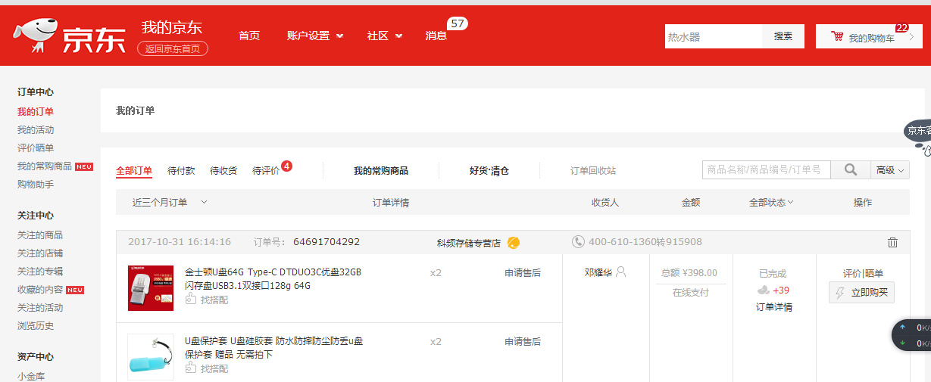Click the 立即购买 button
Screen dimensions: 931x382
[861, 293]
